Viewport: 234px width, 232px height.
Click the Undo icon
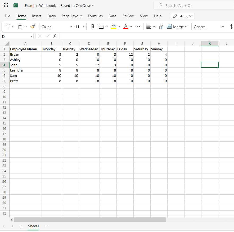8,26
